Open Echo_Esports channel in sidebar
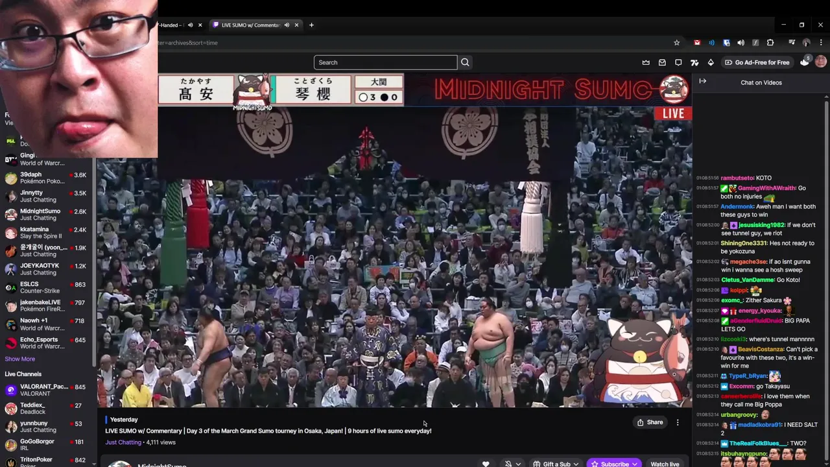Screen dimensions: 830x467 coord(47,342)
